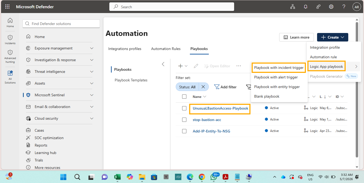The width and height of the screenshot is (364, 183).
Task: Click the pencil edit icon in toolbar
Action: pyautogui.click(x=196, y=66)
